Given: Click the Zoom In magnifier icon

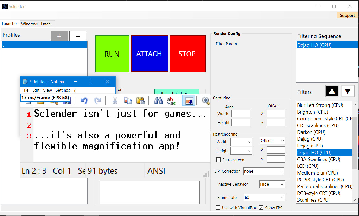Looking at the screenshot, I should [x=206, y=101].
